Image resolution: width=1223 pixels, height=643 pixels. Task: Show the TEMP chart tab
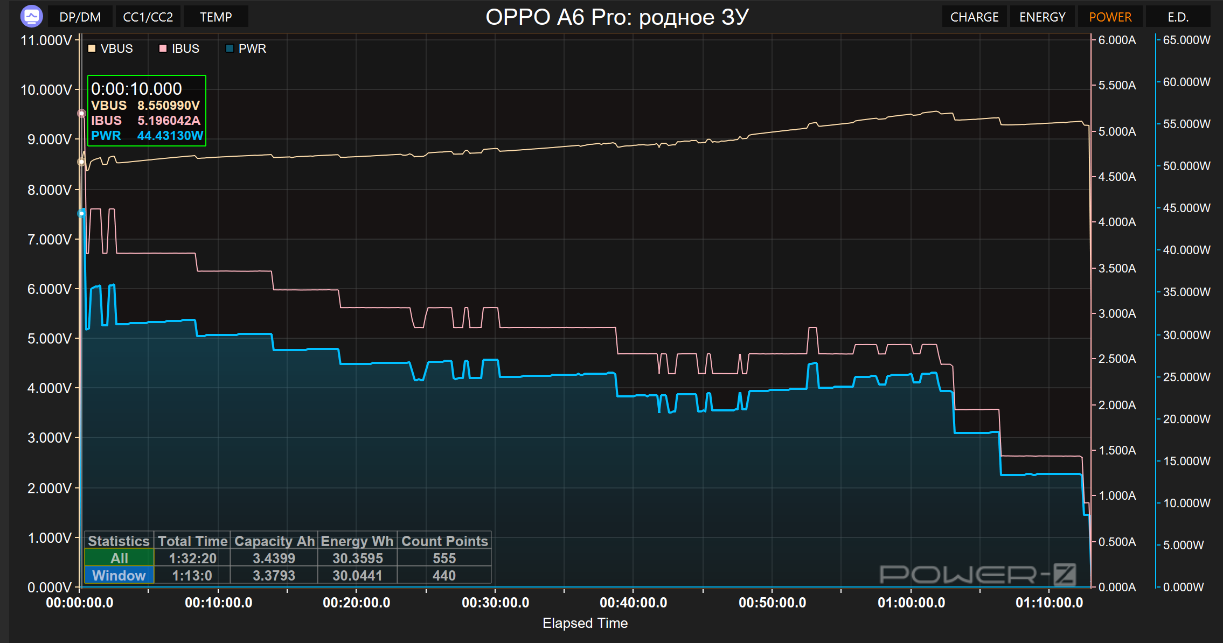click(216, 17)
